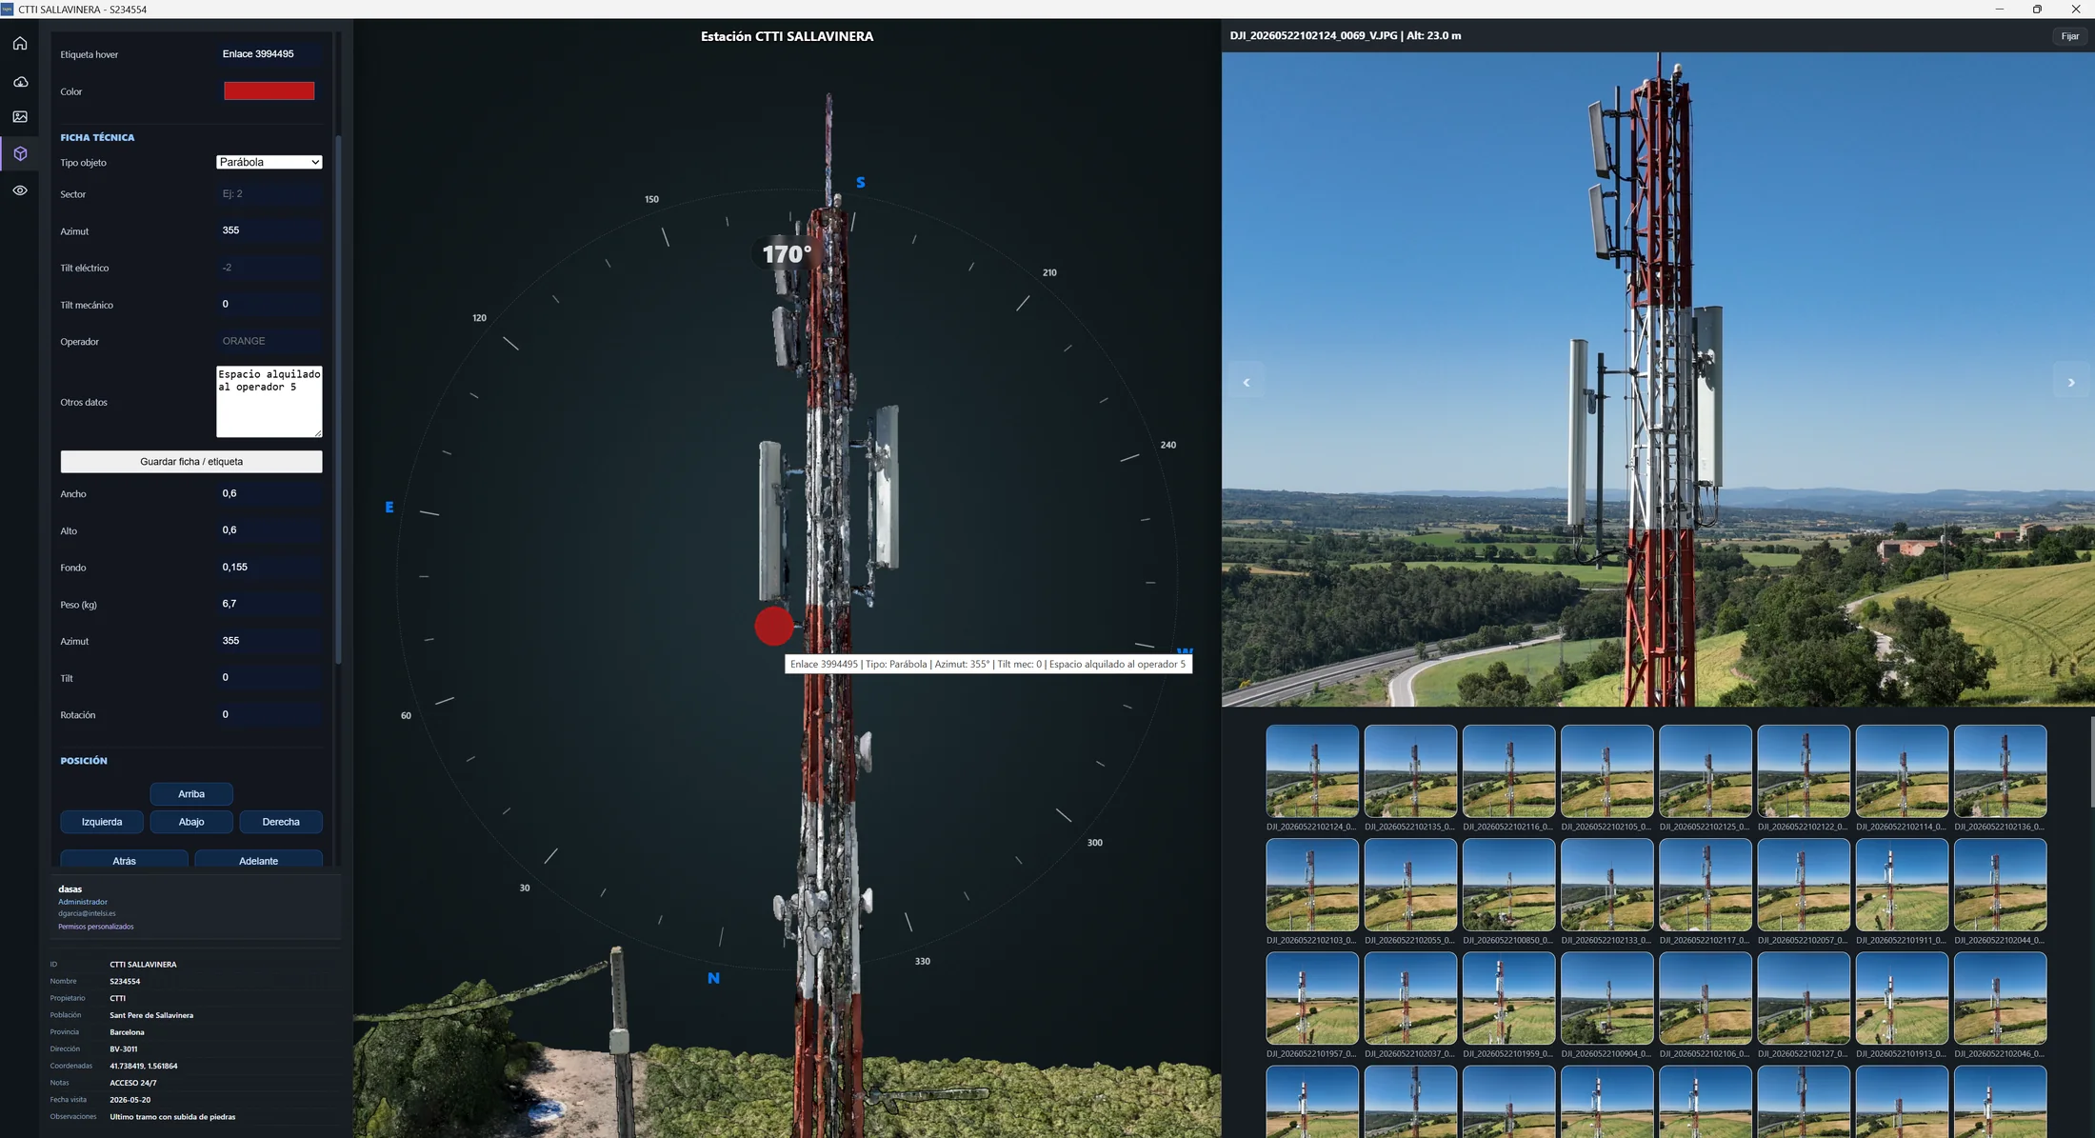Click the thumbnail gallery scrollbar
The image size is (2095, 1138).
coord(2092,762)
